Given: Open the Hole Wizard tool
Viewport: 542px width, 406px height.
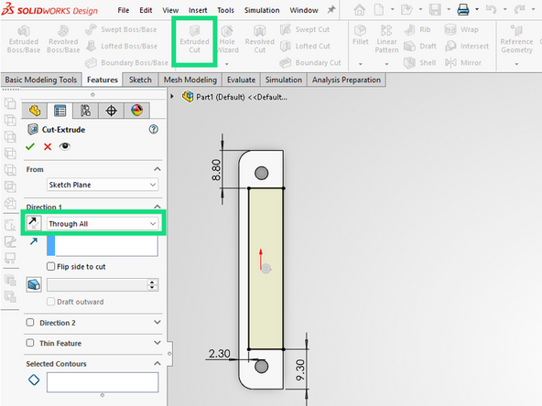Looking at the screenshot, I should click(x=227, y=40).
